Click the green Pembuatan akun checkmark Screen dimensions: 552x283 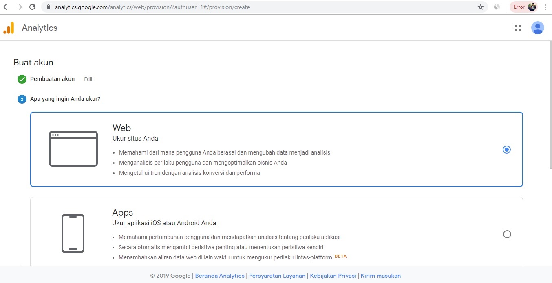coord(22,79)
